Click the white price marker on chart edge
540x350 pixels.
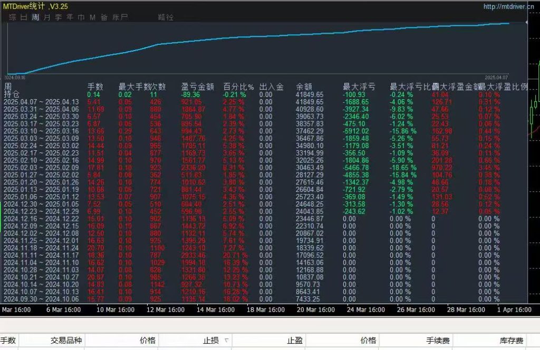tap(527, 23)
